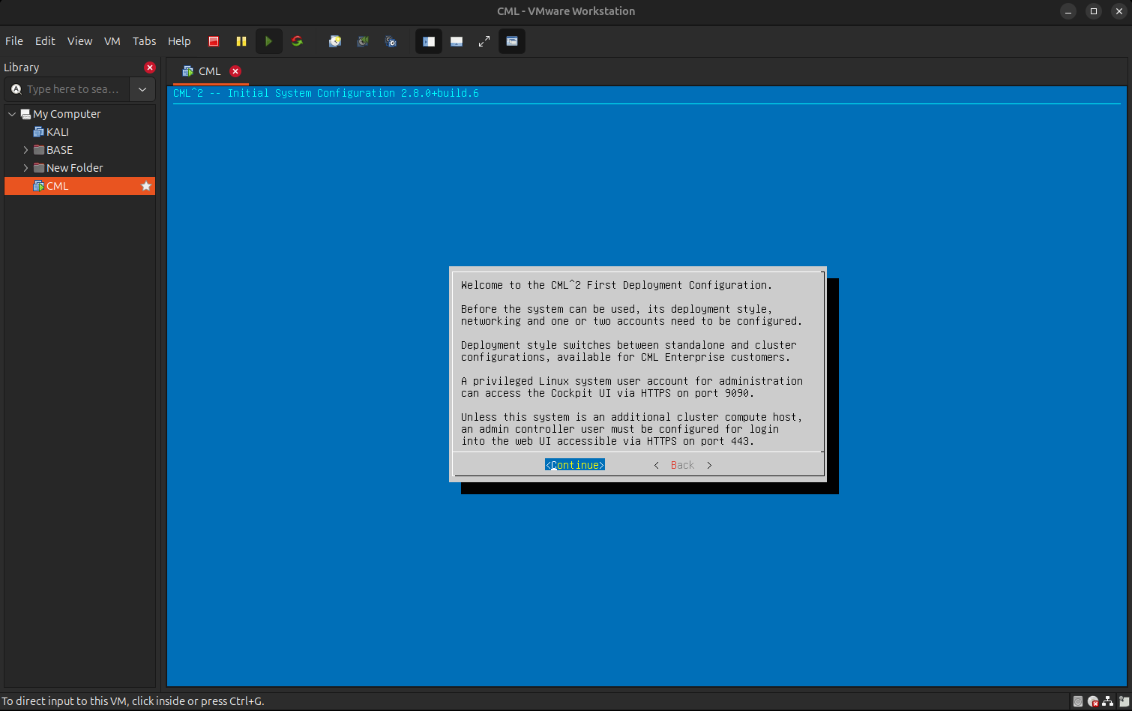Viewport: 1132px width, 711px height.
Task: Open the library search dropdown arrow
Action: [142, 89]
